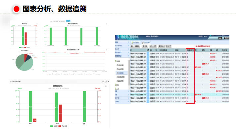Maximize the monitor classification analysis window
Screen dimensions: 236x133
click(x=106, y=81)
